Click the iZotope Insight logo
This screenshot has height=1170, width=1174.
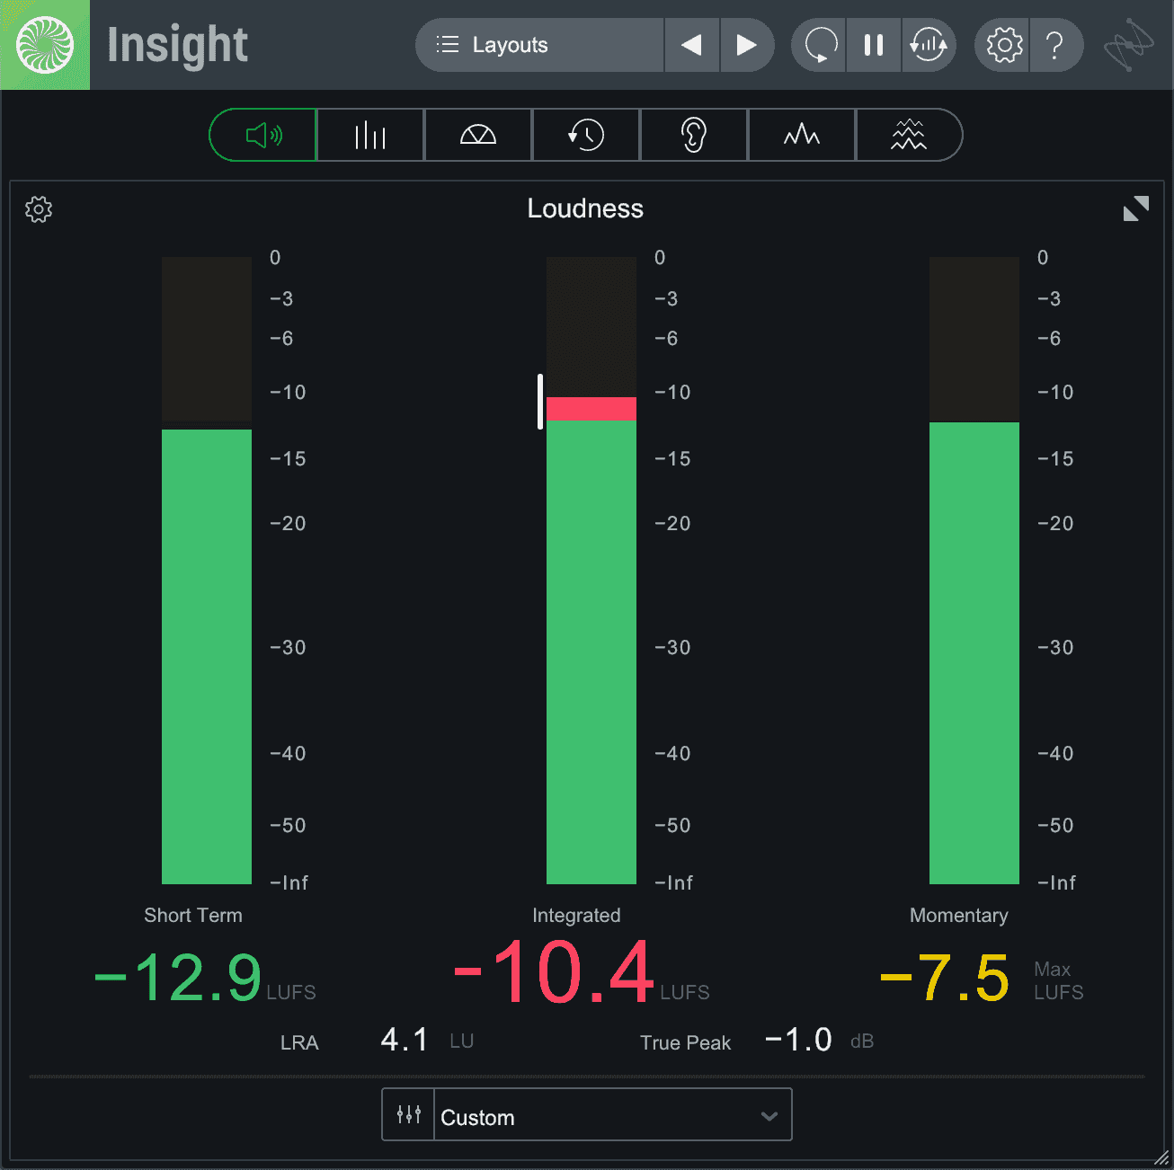(45, 45)
